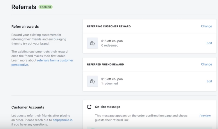Screen dimensions: 218x129
Task: Click the On-site message title
Action: [108, 107]
